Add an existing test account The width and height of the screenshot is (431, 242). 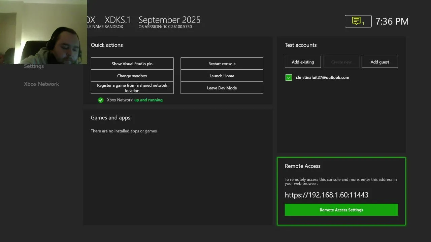(303, 62)
